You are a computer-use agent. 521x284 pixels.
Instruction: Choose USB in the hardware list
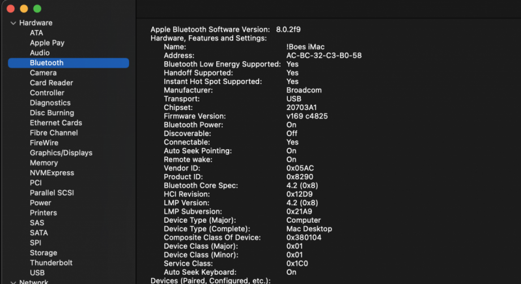37,273
